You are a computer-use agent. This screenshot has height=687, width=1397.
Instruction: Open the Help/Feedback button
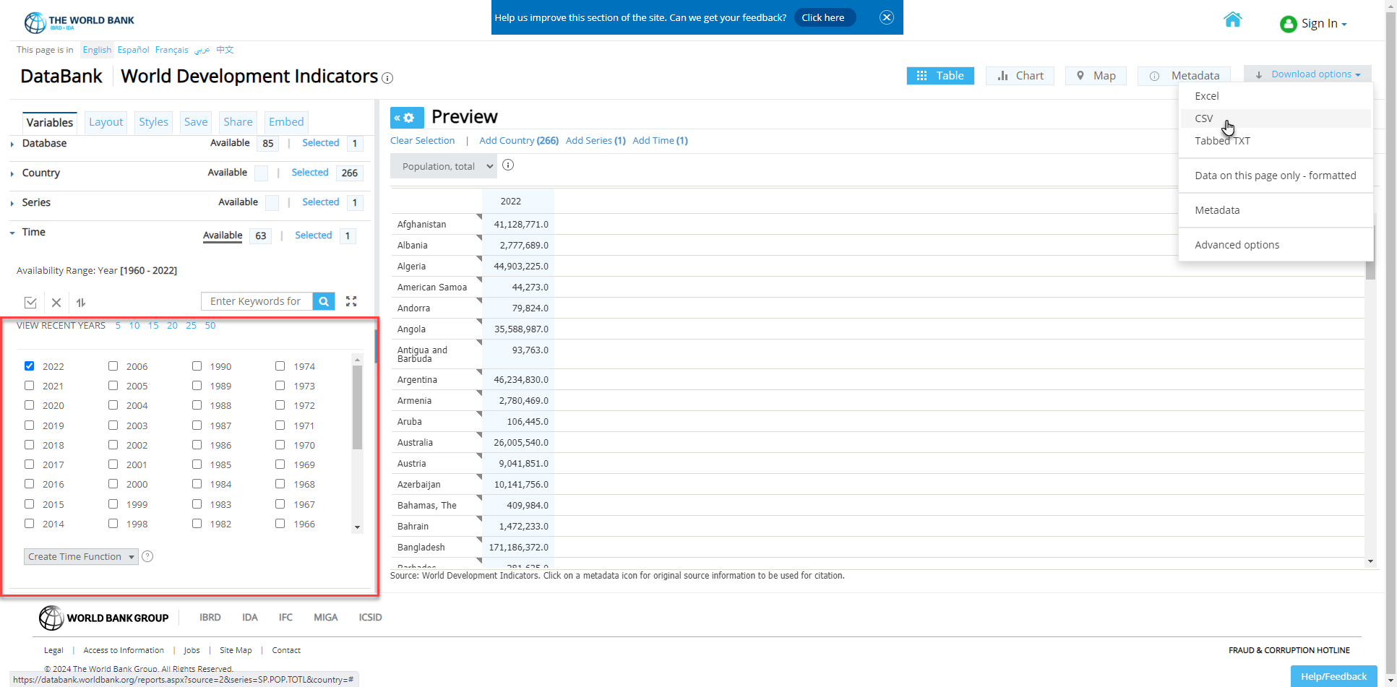1333,676
